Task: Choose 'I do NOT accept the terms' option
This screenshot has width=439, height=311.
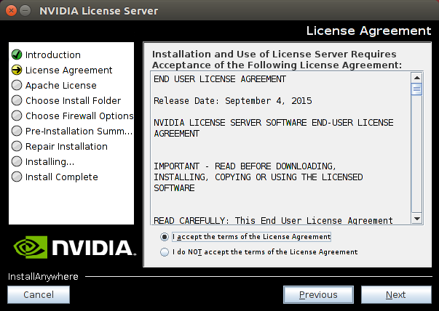Action: (164, 252)
